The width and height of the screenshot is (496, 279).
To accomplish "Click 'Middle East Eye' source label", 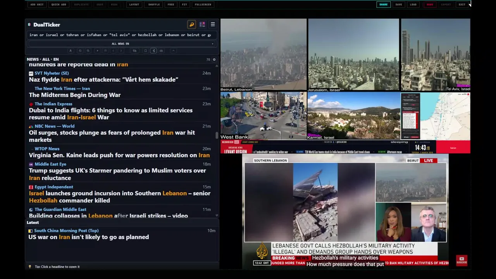I will pos(50,164).
